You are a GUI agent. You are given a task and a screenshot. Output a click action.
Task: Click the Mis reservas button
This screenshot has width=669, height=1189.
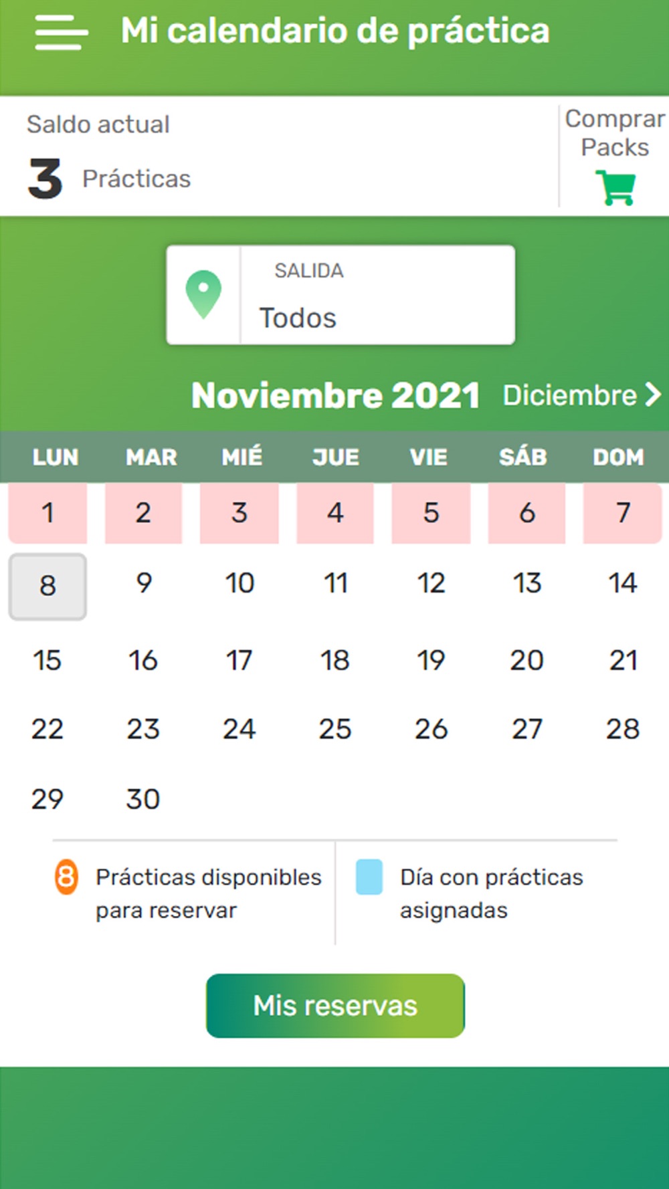point(335,1006)
